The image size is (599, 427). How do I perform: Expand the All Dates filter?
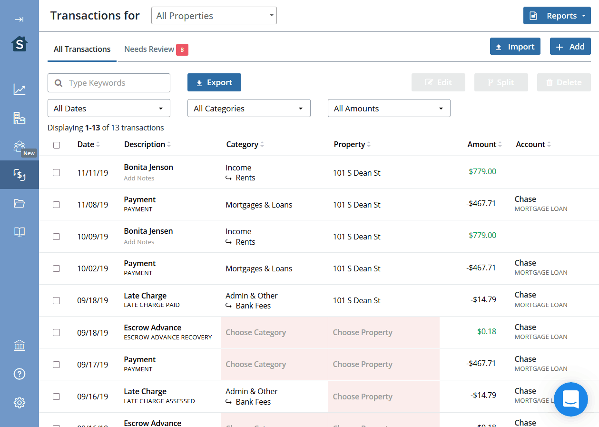click(109, 109)
